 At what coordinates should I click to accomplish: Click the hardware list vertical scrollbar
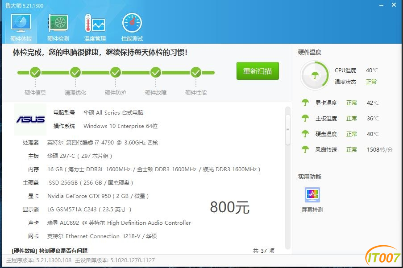tap(288, 130)
